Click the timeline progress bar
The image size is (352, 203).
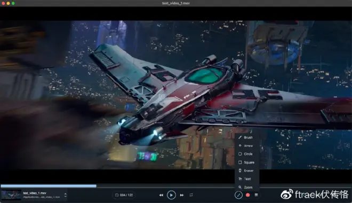tap(176, 186)
